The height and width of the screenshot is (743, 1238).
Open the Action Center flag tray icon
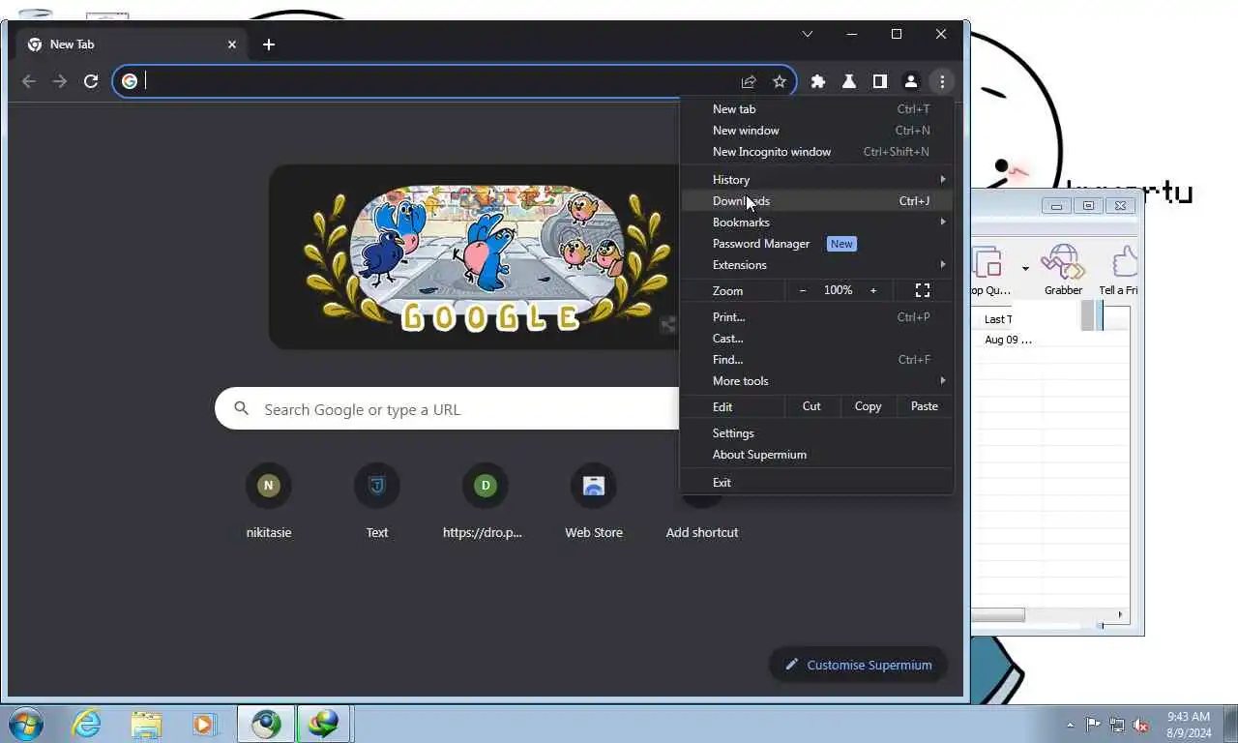1093,725
